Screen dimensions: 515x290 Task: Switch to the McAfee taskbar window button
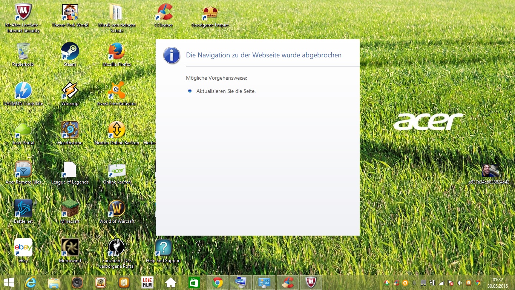pos(311,282)
